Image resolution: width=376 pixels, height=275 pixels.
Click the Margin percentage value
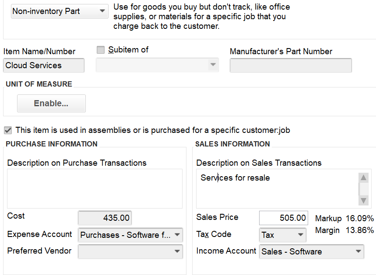coord(360,230)
